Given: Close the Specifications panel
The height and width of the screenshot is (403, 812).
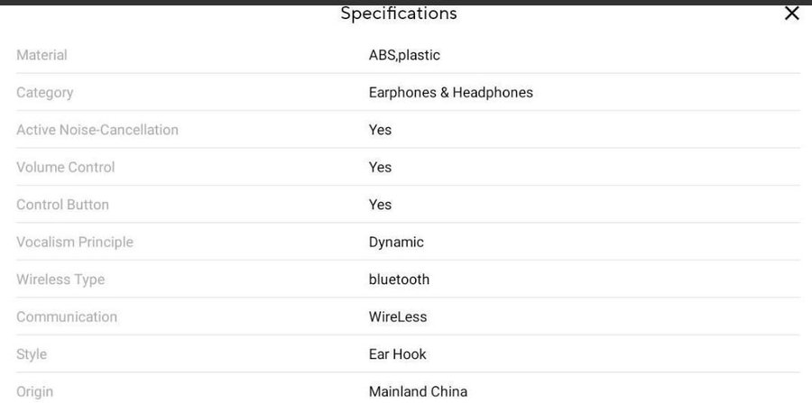Looking at the screenshot, I should [x=792, y=14].
